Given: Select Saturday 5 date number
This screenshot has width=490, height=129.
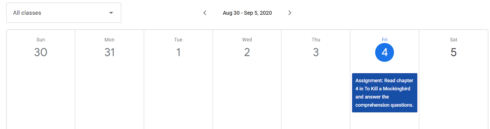Looking at the screenshot, I should tap(454, 52).
